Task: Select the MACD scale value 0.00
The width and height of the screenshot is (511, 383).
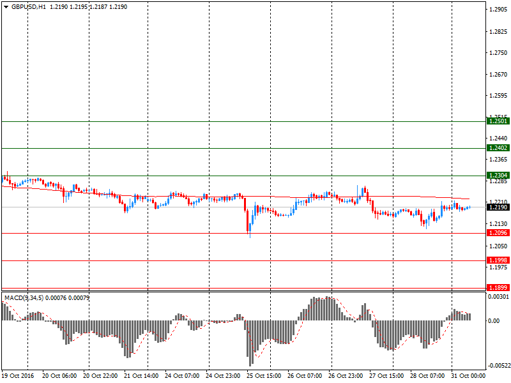Action: pos(494,321)
